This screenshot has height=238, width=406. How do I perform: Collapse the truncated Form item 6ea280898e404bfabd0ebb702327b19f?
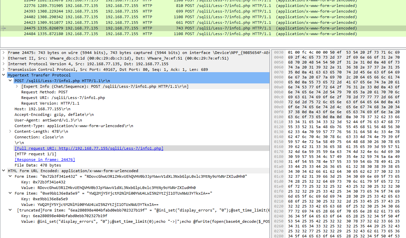coord(10,210)
